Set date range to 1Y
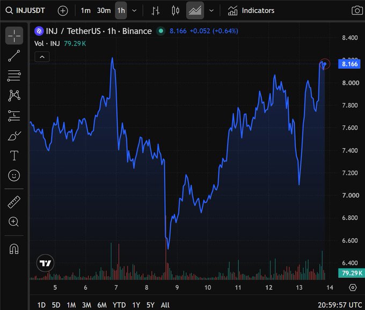Image resolution: width=365 pixels, height=310 pixels. tap(136, 305)
